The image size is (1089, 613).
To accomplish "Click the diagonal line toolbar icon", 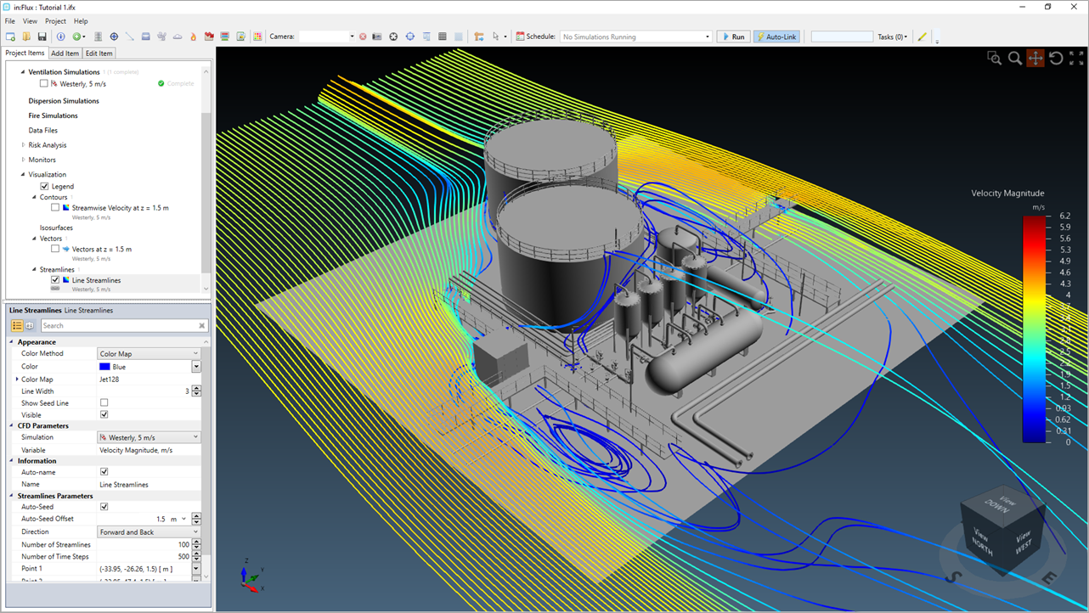I will click(130, 37).
